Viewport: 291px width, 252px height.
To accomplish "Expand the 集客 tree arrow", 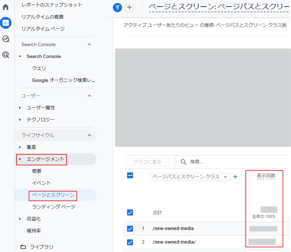I will coord(20,147).
